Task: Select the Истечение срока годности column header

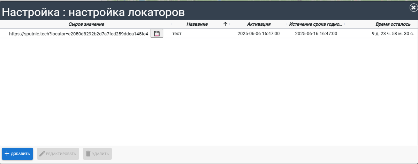Action: click(316, 24)
